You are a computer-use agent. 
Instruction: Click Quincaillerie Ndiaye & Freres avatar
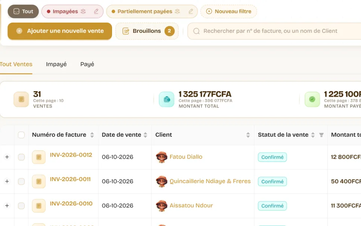pyautogui.click(x=161, y=182)
